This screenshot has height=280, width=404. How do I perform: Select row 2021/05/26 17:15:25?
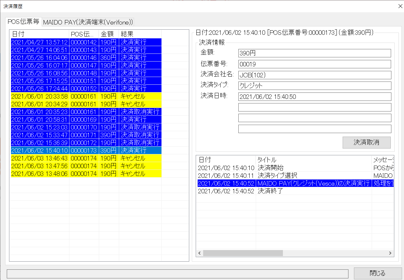coord(86,81)
